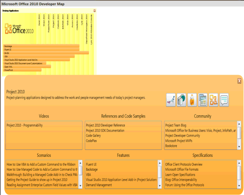Close the Project 2010 details panel
This screenshot has width=244, height=195.
(239, 81)
